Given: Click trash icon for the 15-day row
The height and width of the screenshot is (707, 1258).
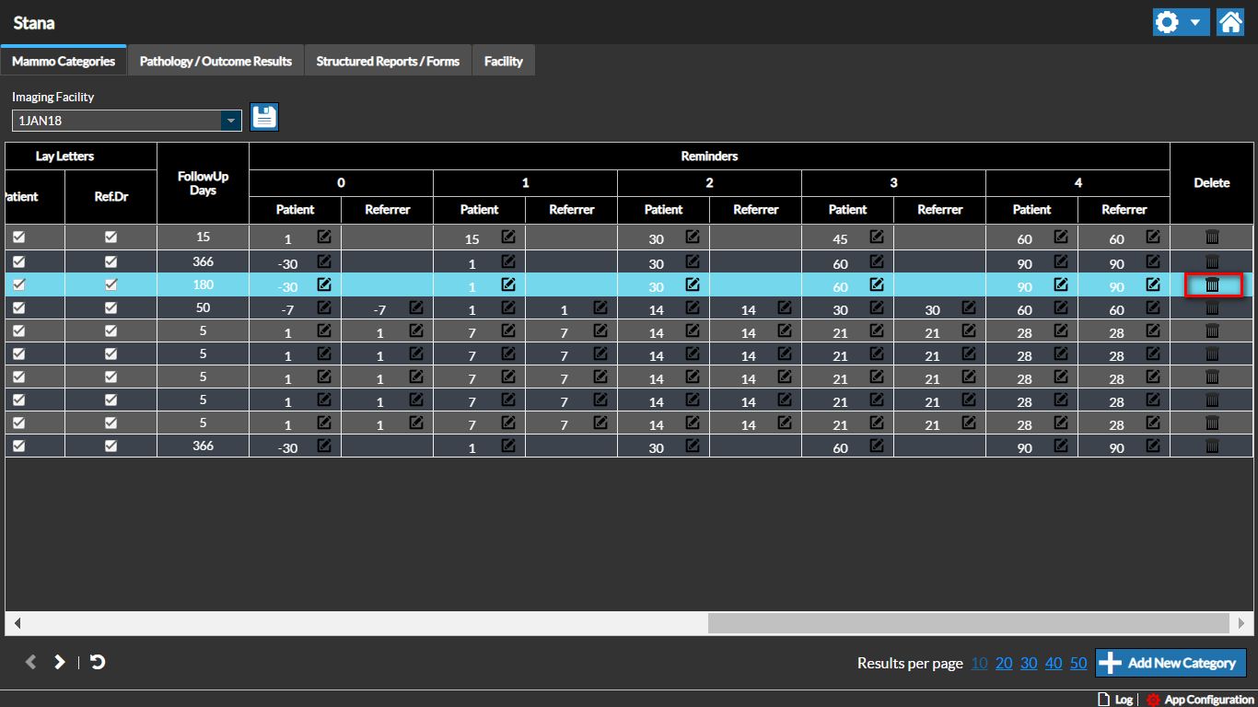Looking at the screenshot, I should pyautogui.click(x=1212, y=238).
